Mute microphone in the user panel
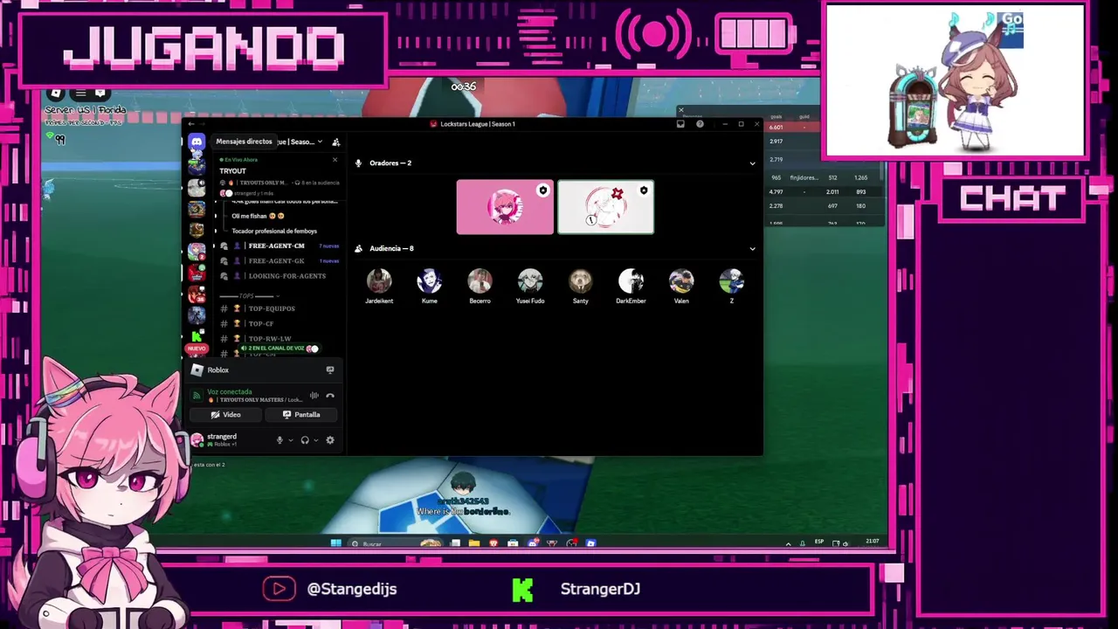The image size is (1118, 629). coord(279,440)
